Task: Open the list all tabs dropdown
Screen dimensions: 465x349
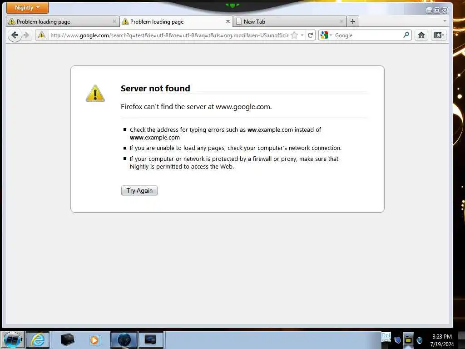Action: (x=445, y=21)
